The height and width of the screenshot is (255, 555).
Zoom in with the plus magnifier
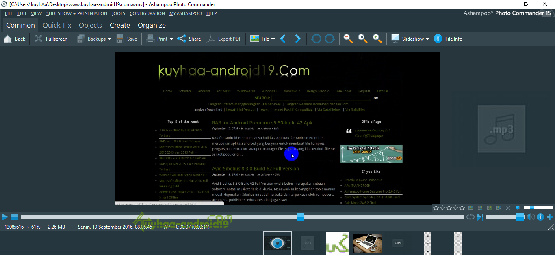[377, 39]
